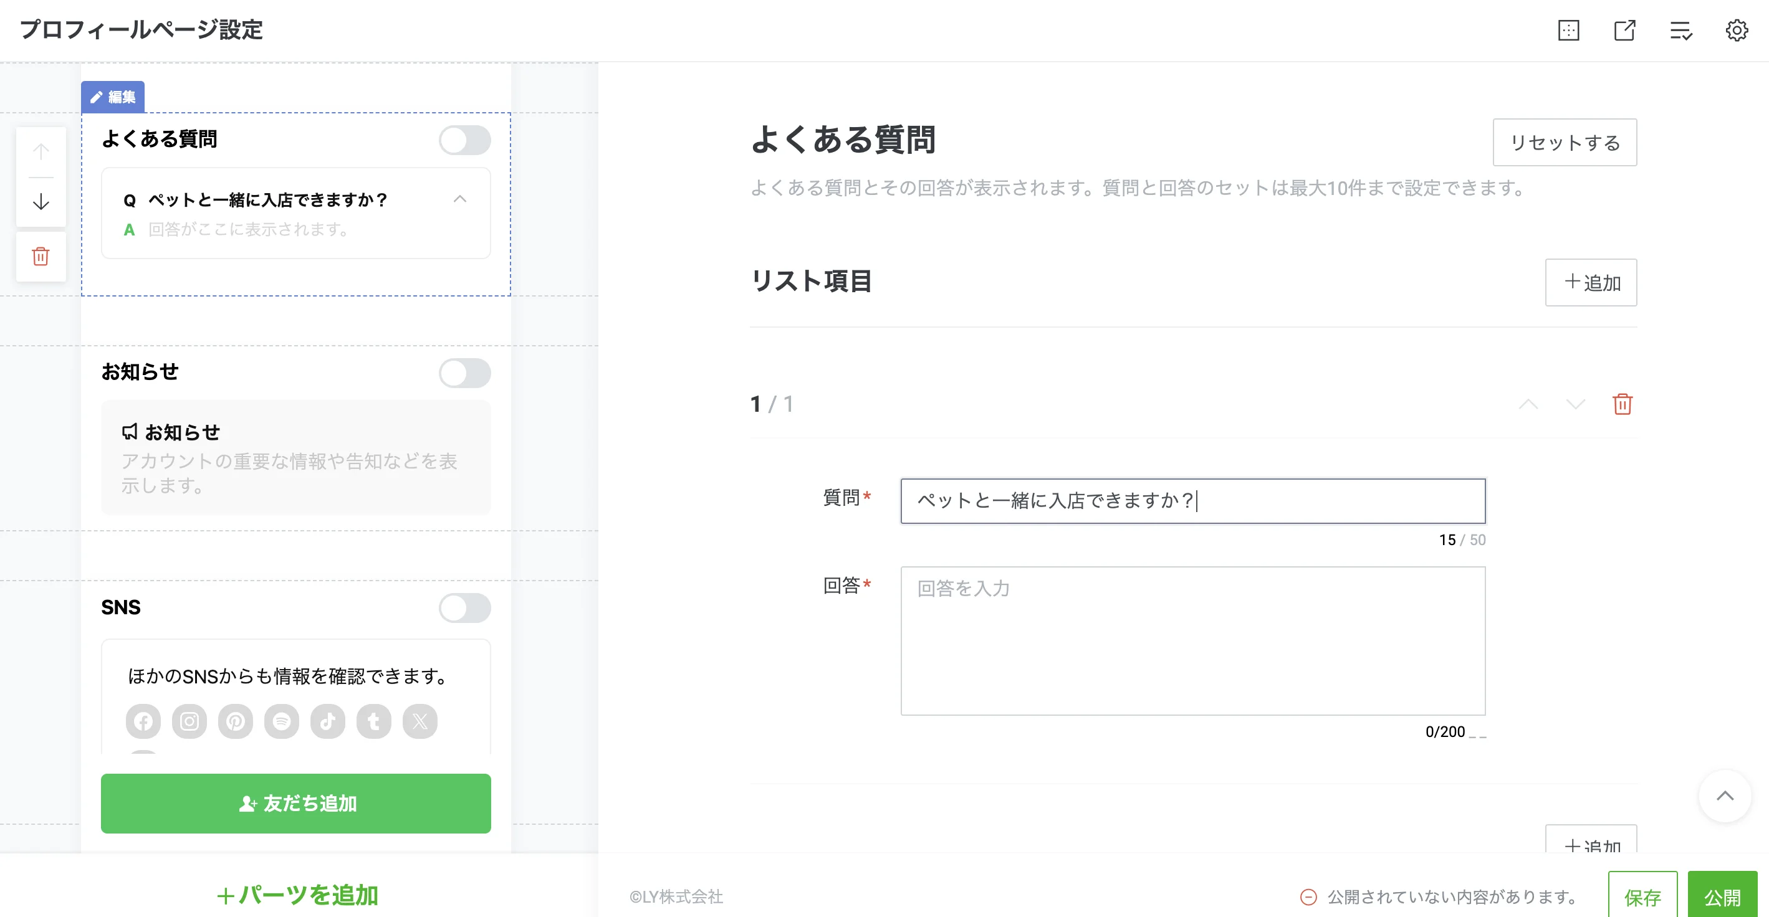The width and height of the screenshot is (1769, 917).
Task: Click the checklist icon in header
Action: pyautogui.click(x=1681, y=30)
